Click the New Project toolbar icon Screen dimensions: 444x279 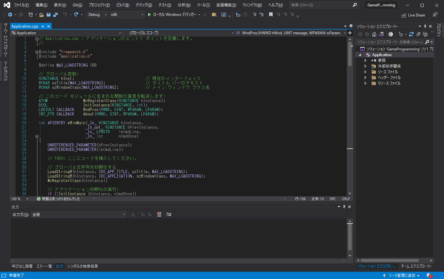point(30,14)
